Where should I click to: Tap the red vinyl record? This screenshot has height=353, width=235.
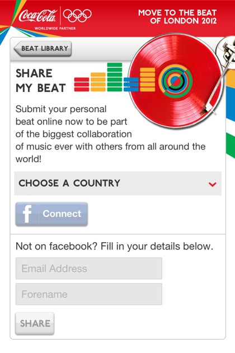pyautogui.click(x=175, y=81)
